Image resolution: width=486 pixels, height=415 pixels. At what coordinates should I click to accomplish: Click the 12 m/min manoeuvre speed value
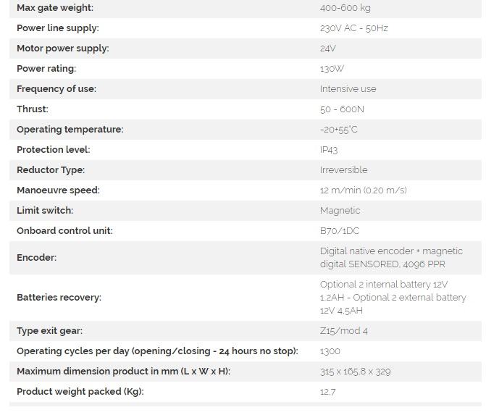(363, 190)
